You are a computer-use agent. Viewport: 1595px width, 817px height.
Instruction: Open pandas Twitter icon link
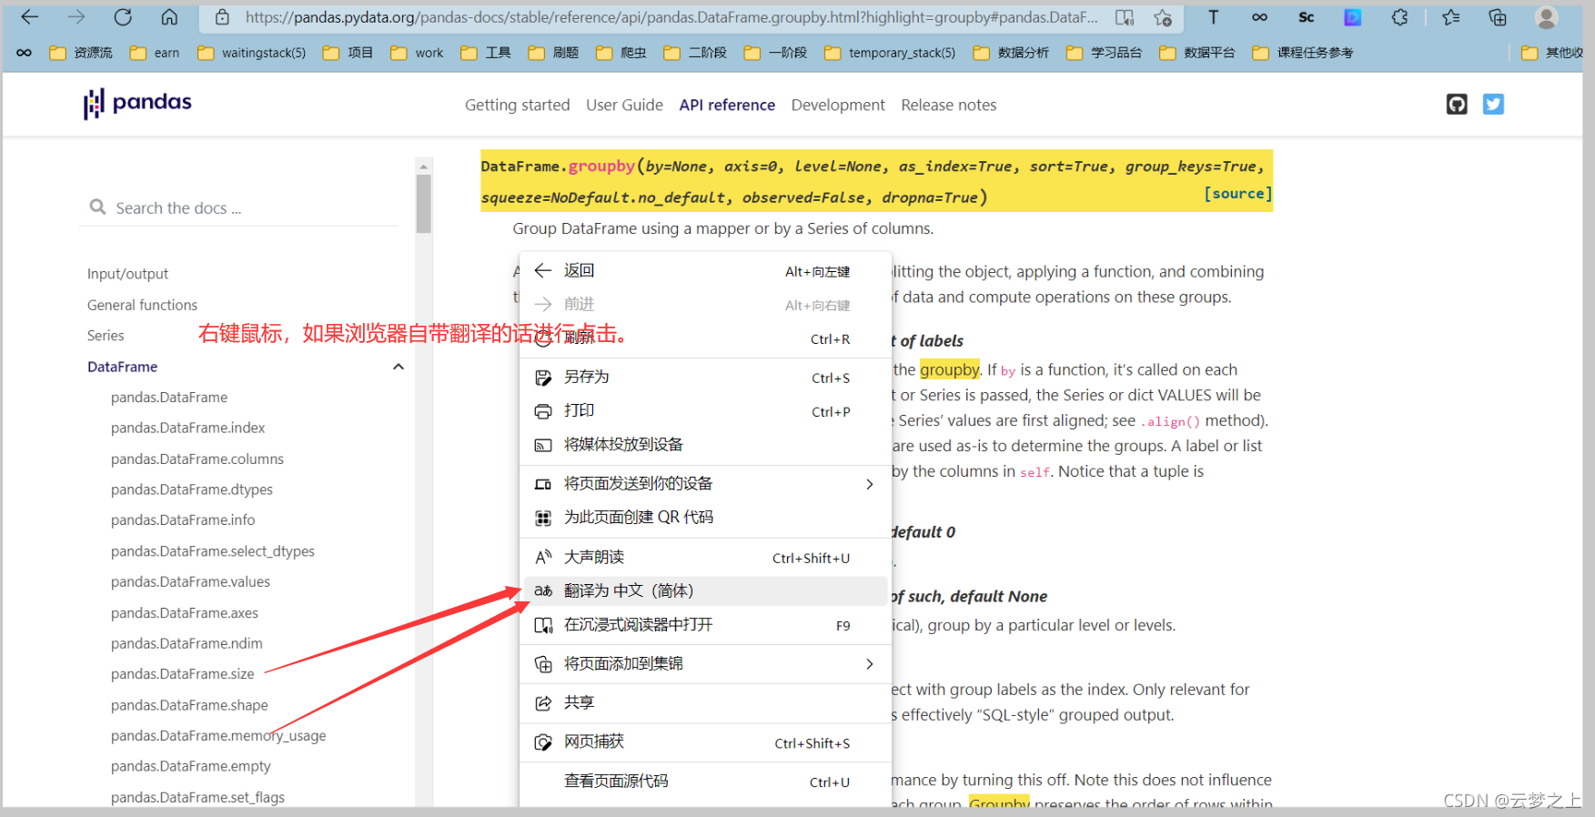click(x=1493, y=105)
